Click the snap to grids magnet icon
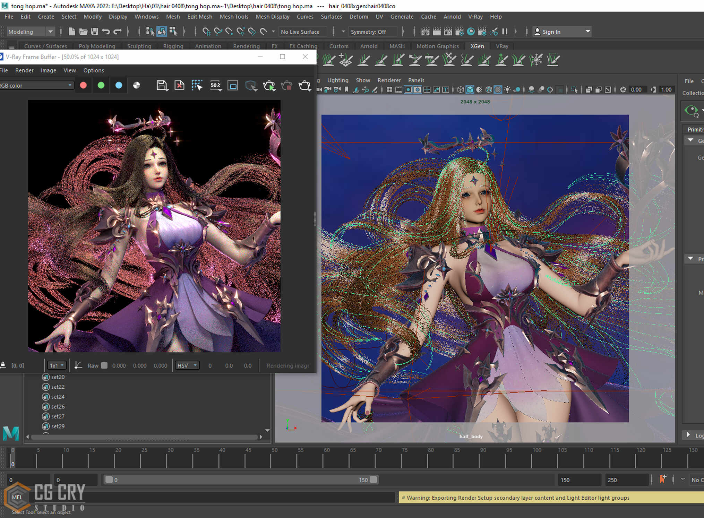 click(x=206, y=32)
